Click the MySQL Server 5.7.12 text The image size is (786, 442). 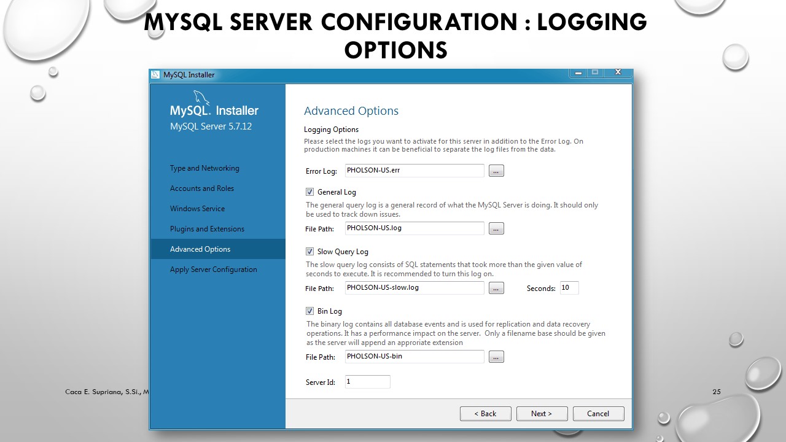(x=211, y=126)
